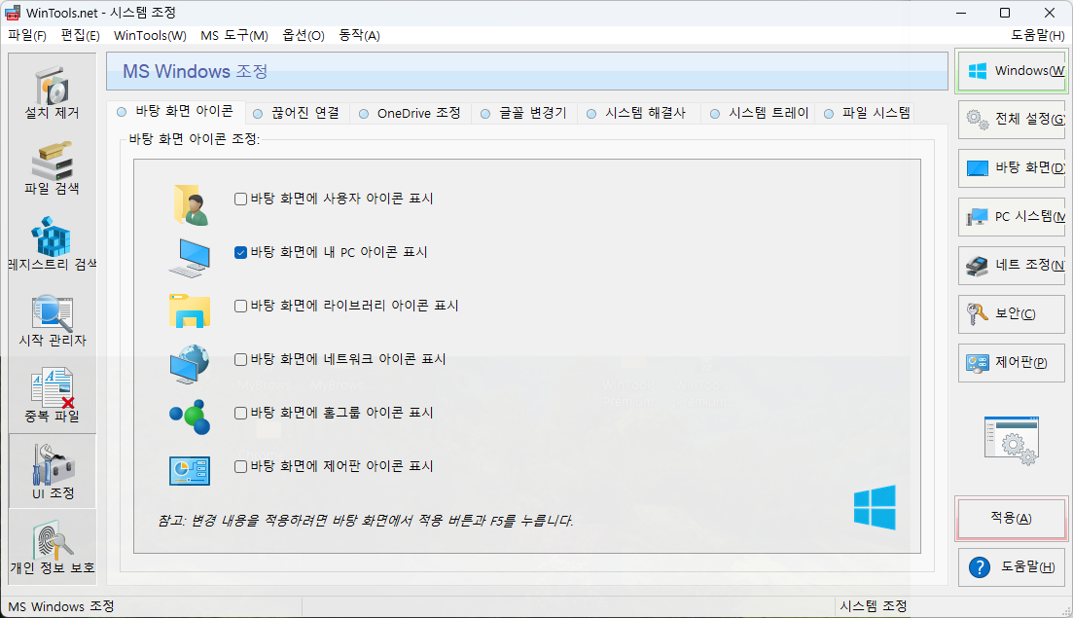Switch to 시스템 트레이 tab

tap(760, 114)
